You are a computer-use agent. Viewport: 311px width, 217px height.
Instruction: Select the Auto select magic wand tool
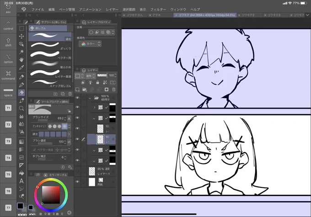pyautogui.click(x=21, y=52)
